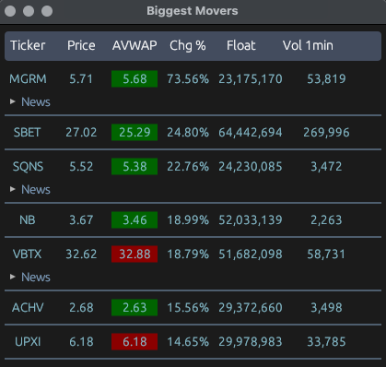Select the NB ticker symbol

click(x=28, y=220)
